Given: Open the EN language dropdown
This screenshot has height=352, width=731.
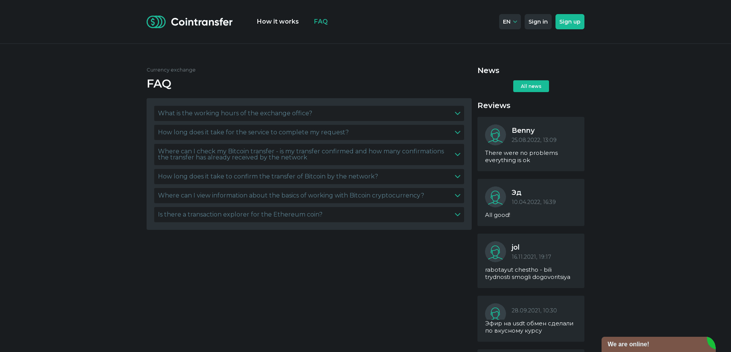Looking at the screenshot, I should coord(509,22).
